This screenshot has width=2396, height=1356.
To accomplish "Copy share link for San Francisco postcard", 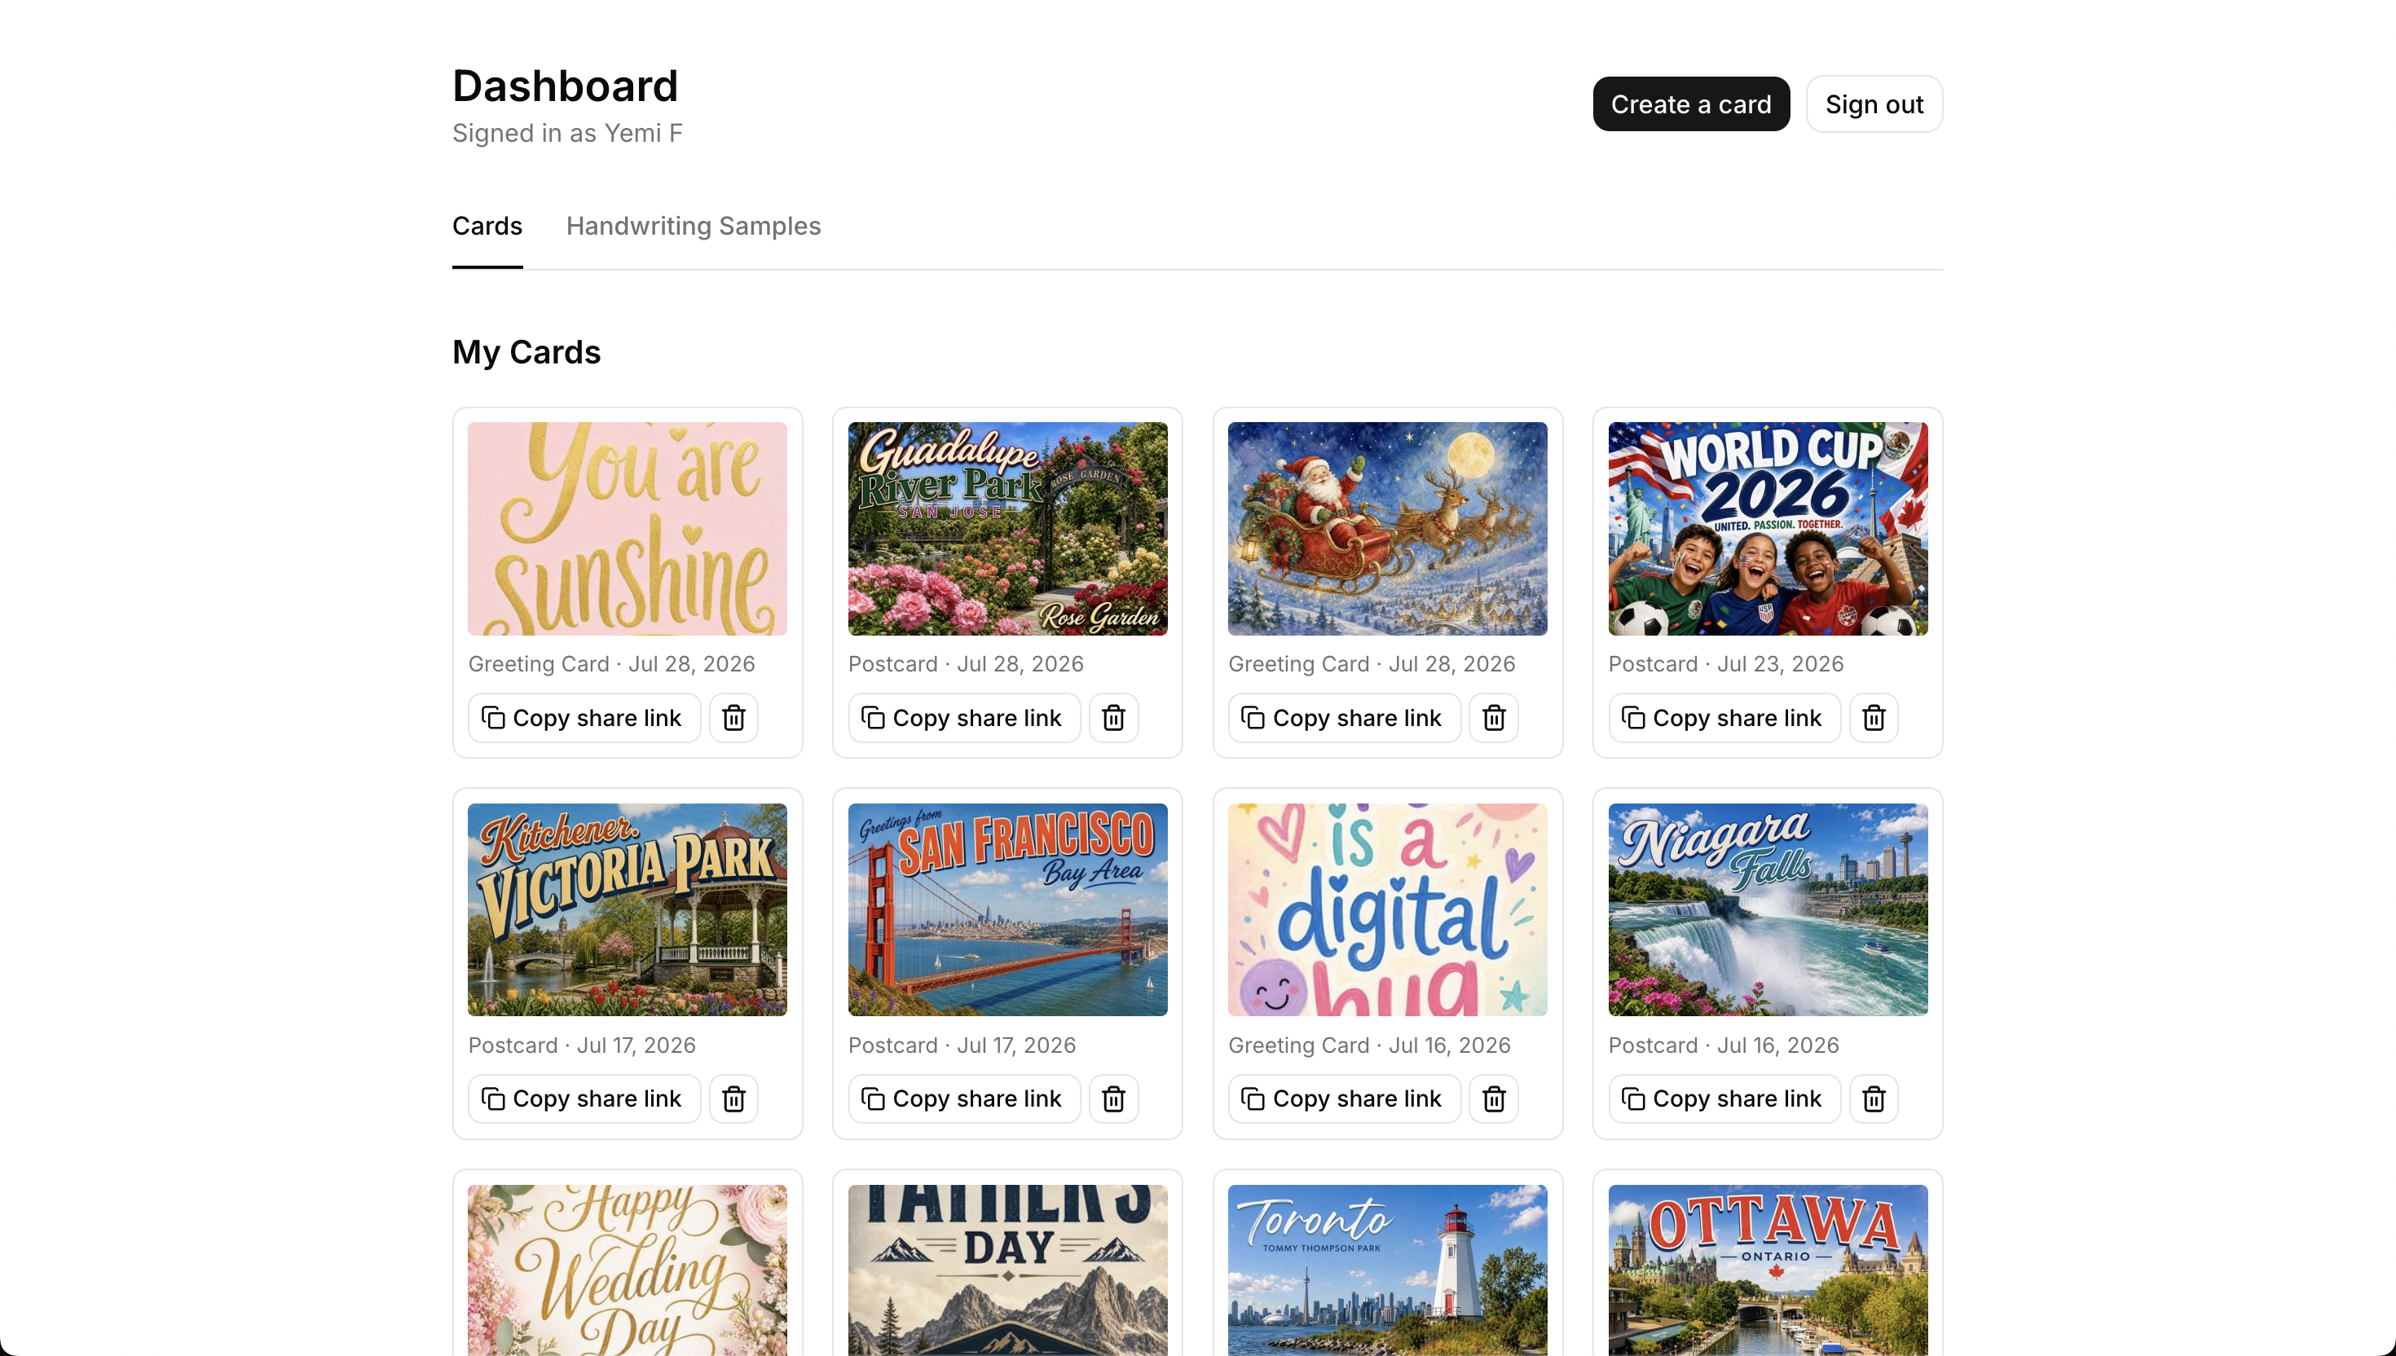I will pos(964,1099).
